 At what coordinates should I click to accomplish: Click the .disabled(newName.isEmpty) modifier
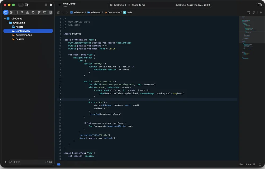(x=105, y=114)
